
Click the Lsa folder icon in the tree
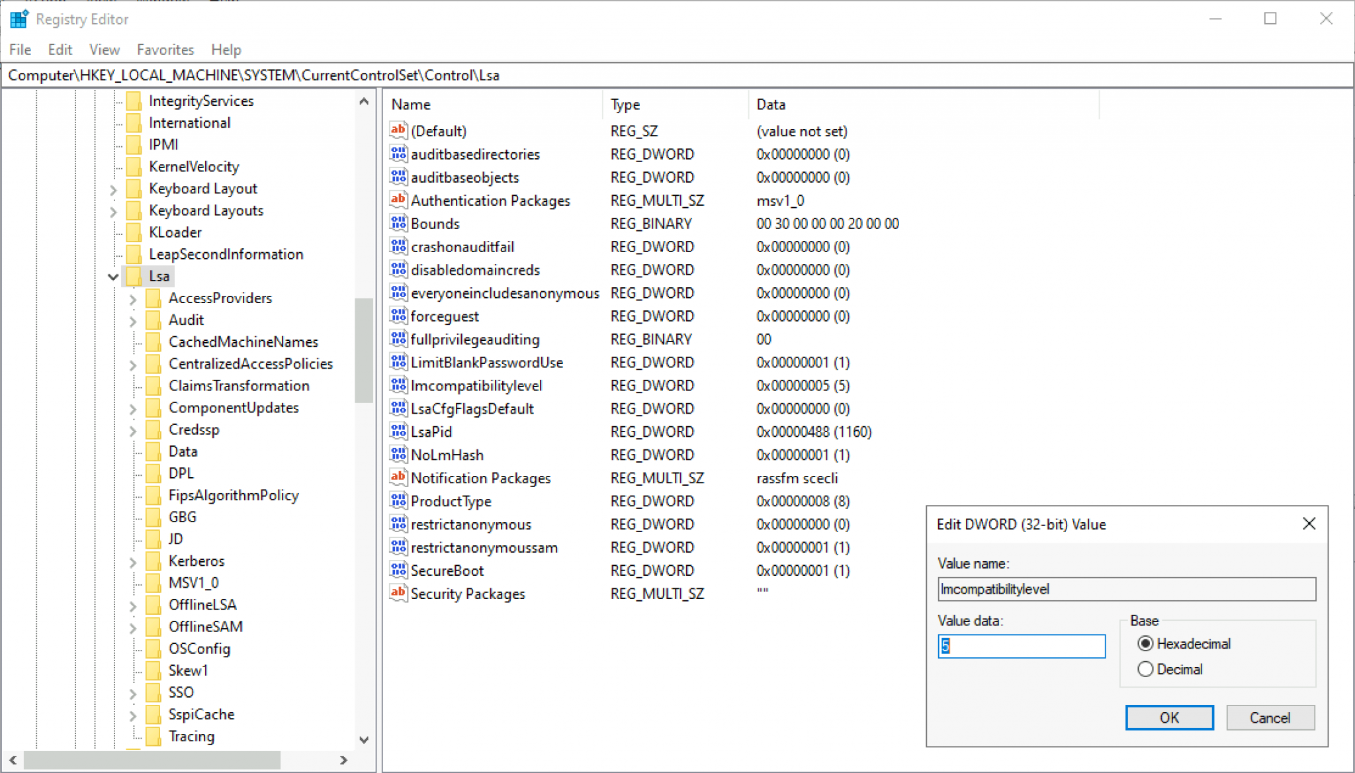tap(134, 276)
